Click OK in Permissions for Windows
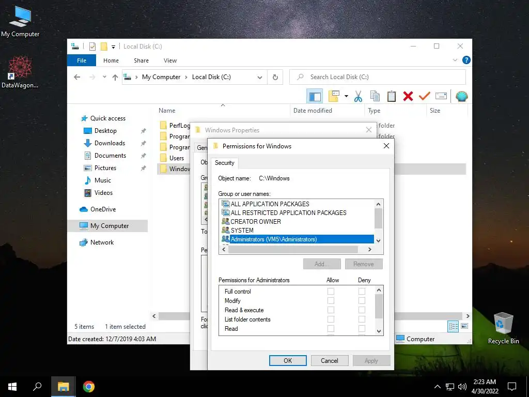Viewport: 529px width, 397px height. point(288,360)
